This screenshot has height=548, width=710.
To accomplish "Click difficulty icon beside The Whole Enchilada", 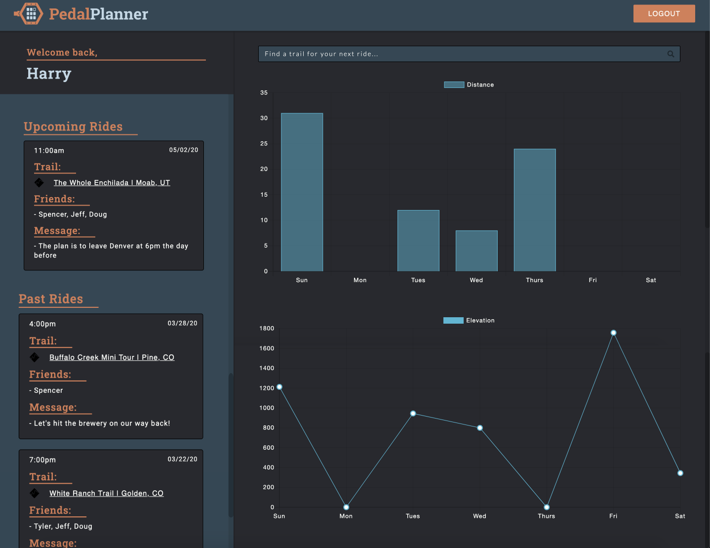I will tap(39, 182).
